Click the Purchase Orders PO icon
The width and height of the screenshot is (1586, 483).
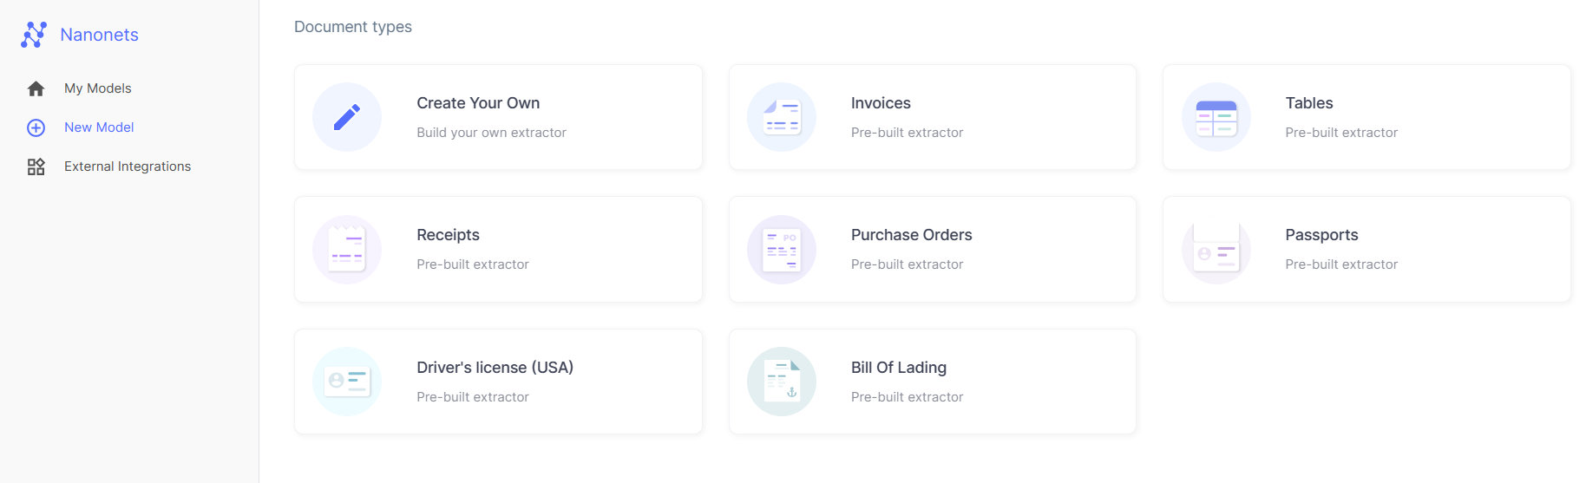click(782, 250)
